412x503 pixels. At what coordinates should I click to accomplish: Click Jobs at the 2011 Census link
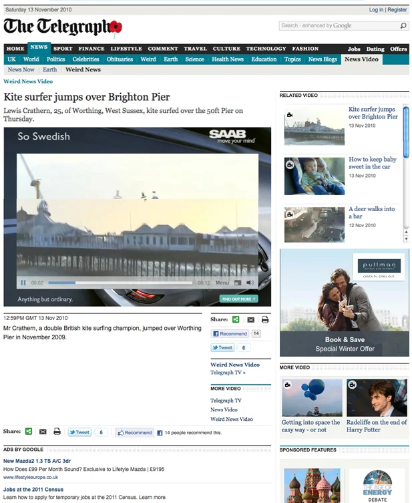click(33, 490)
